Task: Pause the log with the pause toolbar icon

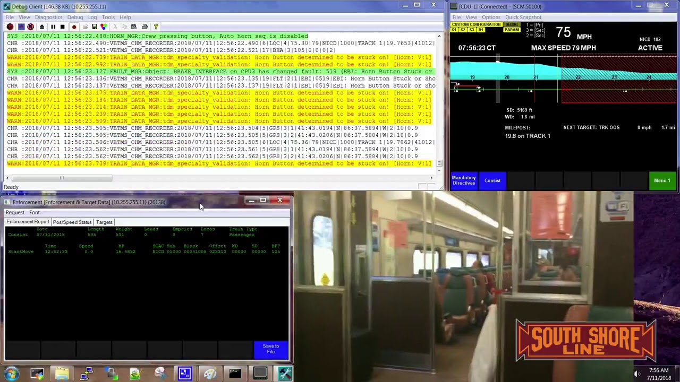Action: pos(53,27)
